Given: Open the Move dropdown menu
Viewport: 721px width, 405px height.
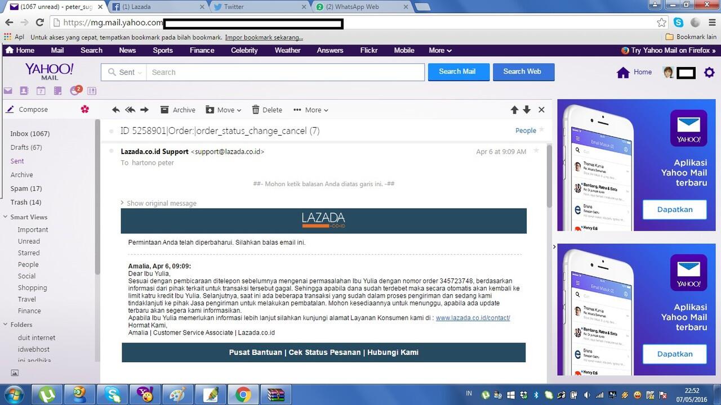Looking at the screenshot, I should (223, 110).
